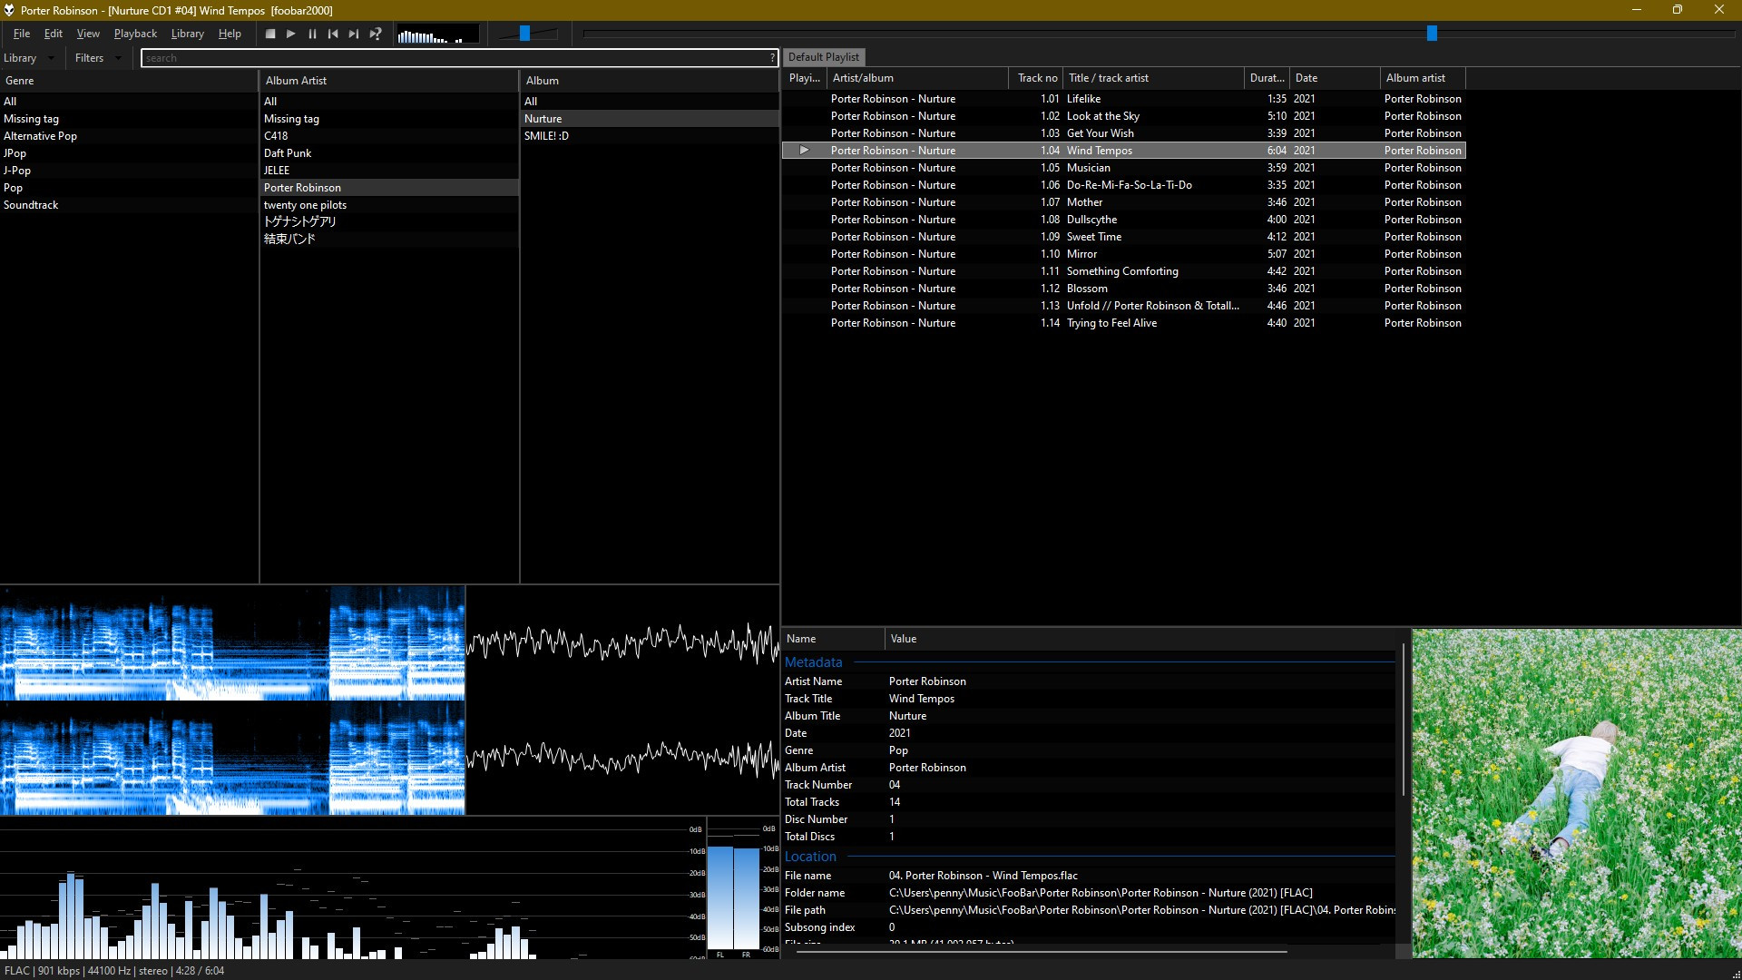Select the Sweet Time track
This screenshot has height=980, width=1742.
(1124, 237)
